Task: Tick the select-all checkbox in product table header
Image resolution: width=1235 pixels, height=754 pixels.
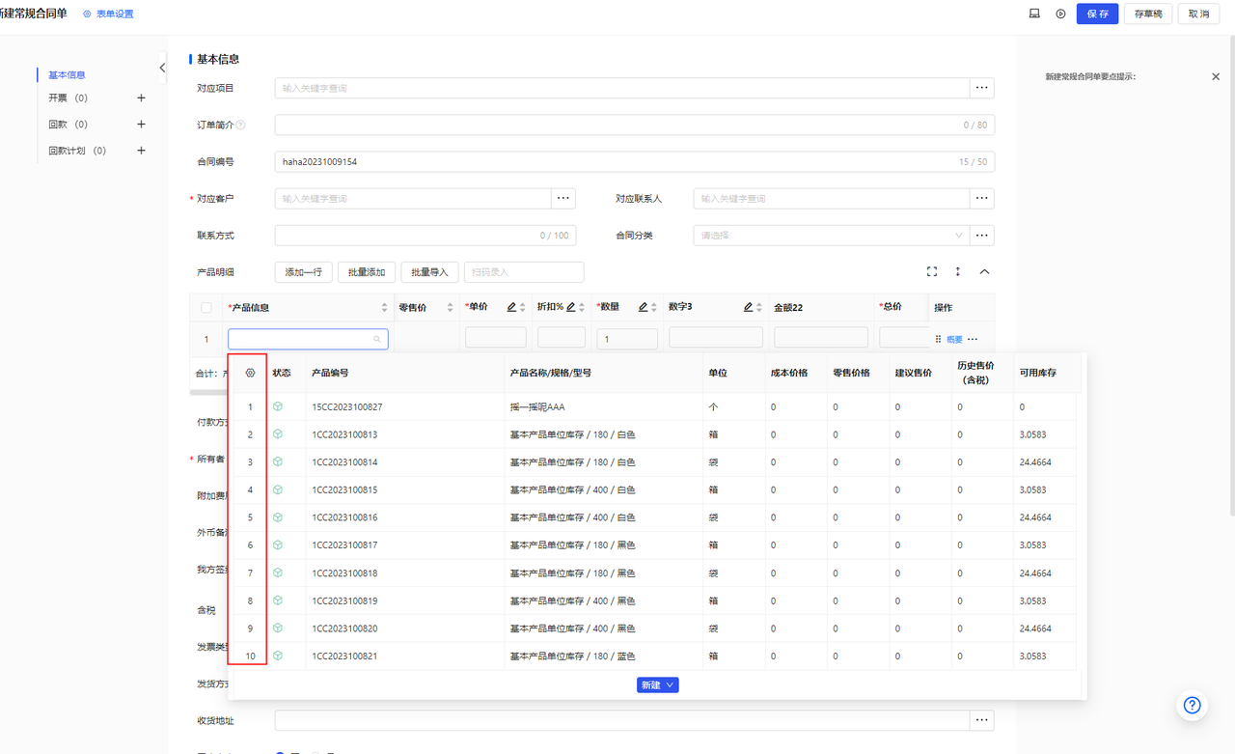Action: (206, 308)
